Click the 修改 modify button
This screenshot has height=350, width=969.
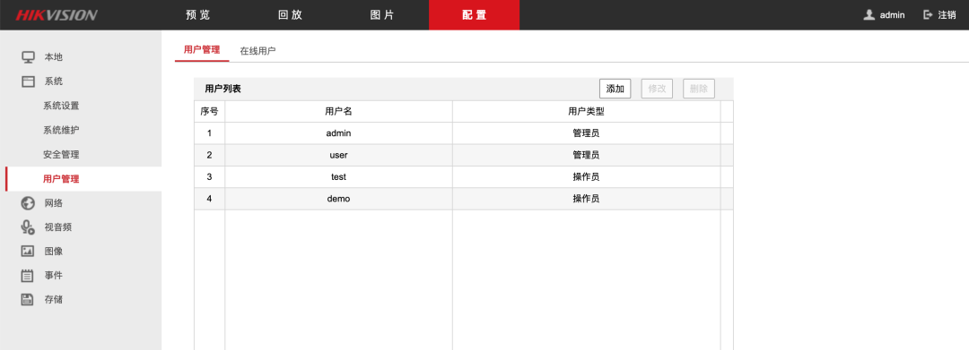pos(657,89)
